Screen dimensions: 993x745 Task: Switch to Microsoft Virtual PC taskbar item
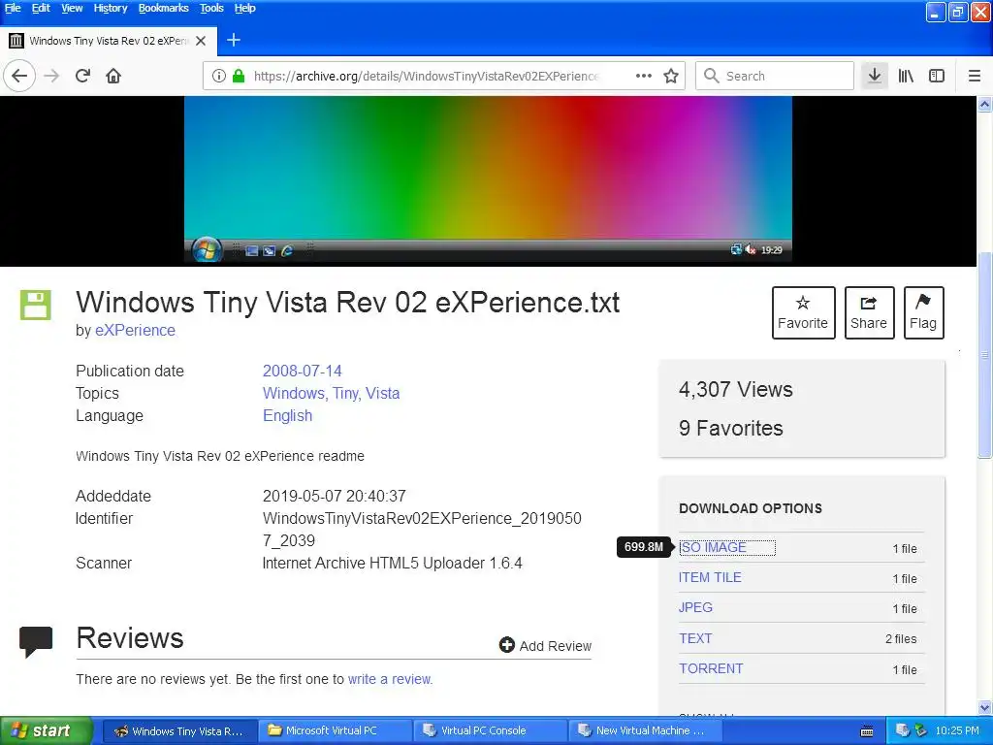[334, 731]
